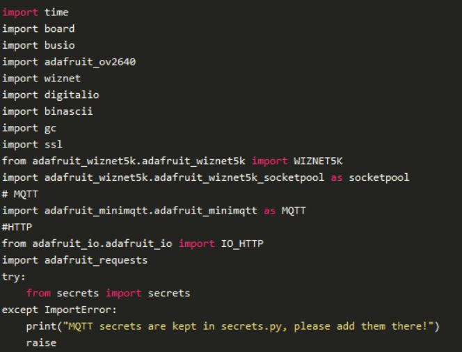Click on 'wiznet' module name
This screenshot has height=352, width=462.
point(62,79)
